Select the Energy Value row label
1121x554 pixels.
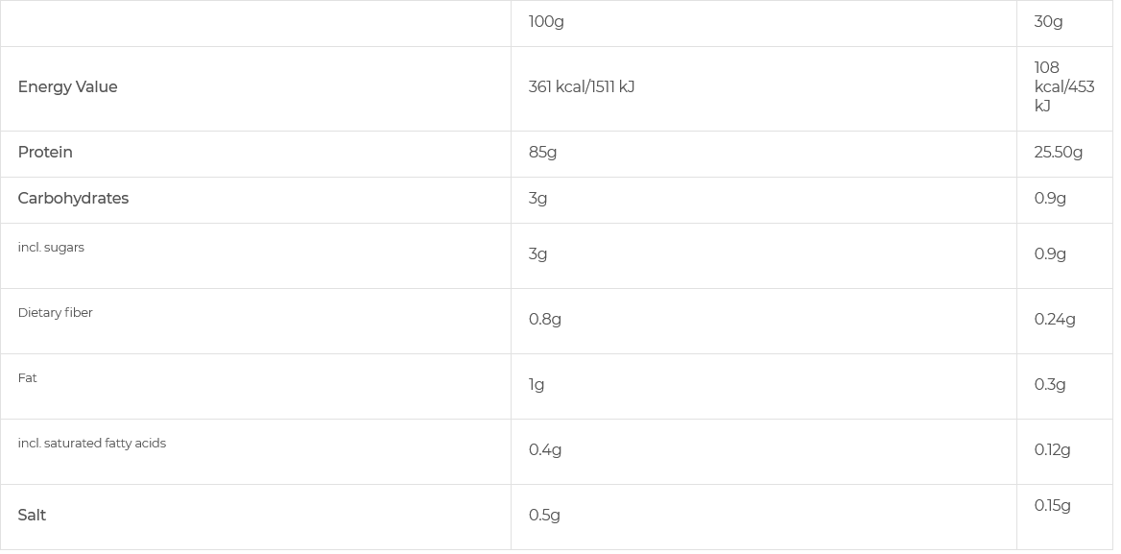tap(67, 87)
